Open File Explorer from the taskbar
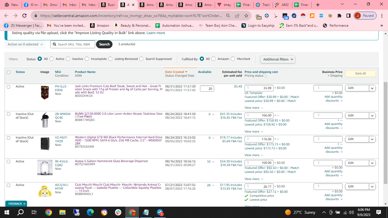The image size is (388, 218). tap(62, 212)
